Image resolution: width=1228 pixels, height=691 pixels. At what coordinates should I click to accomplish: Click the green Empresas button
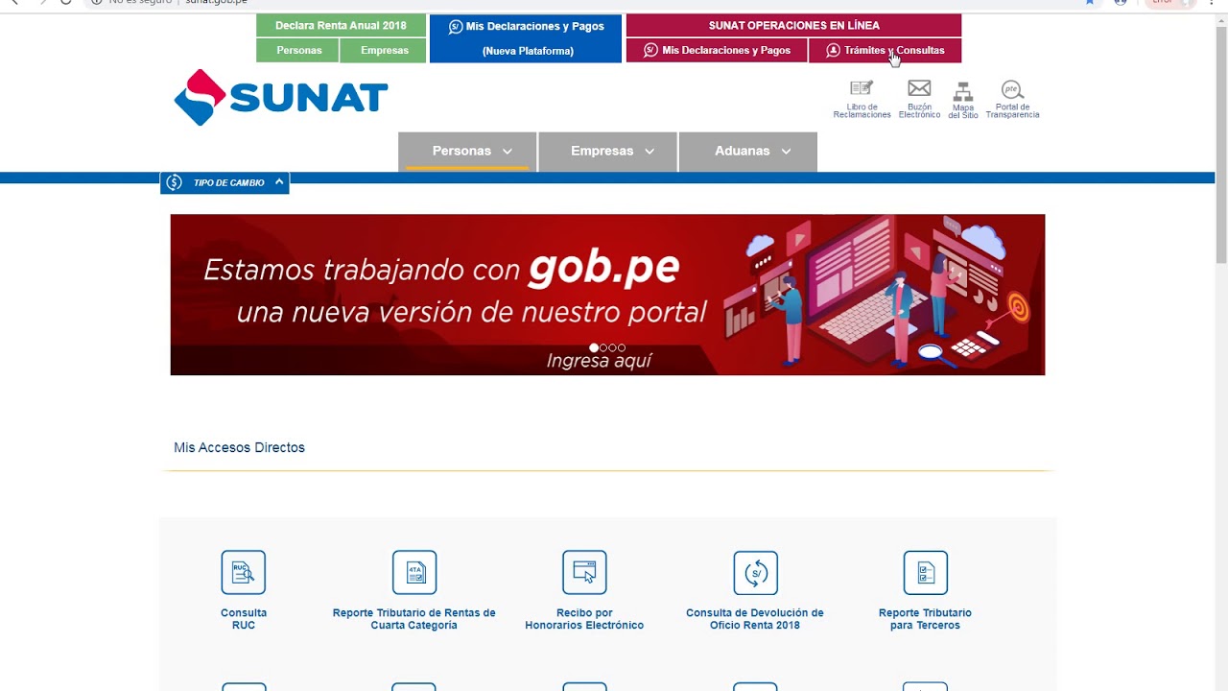tap(384, 51)
